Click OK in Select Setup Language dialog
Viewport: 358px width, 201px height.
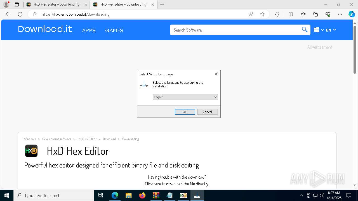185,112
